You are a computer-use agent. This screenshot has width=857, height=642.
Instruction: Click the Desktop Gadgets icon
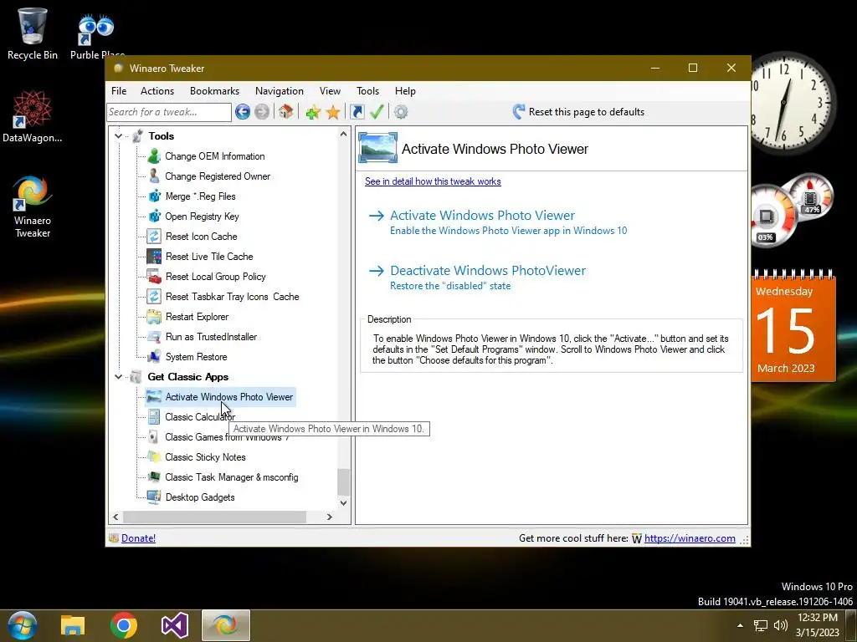pos(154,497)
